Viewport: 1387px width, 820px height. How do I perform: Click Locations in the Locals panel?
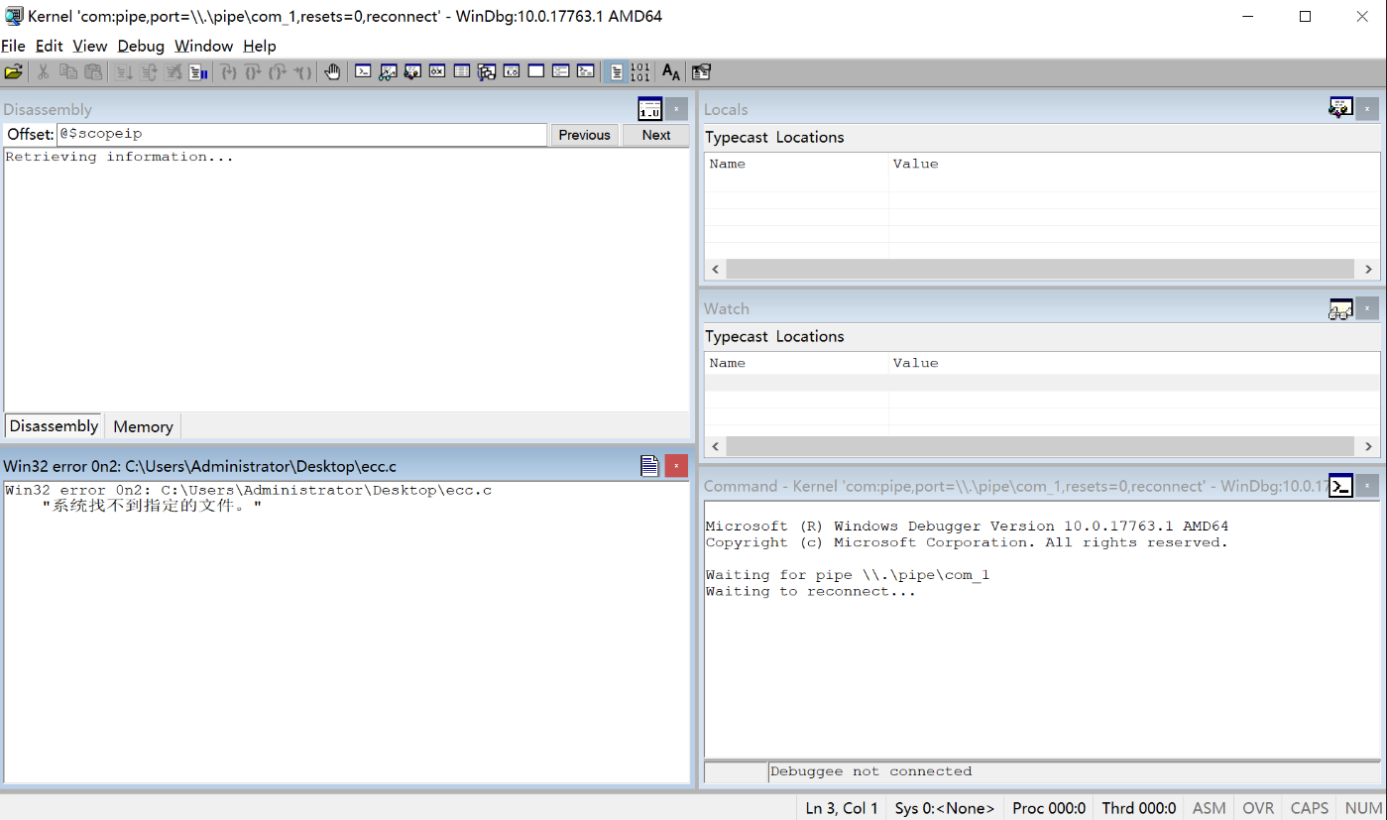click(x=810, y=137)
